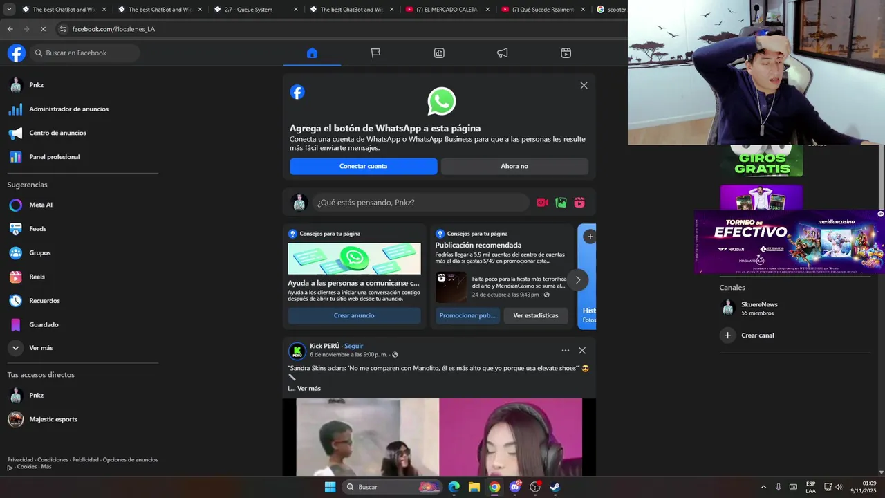Open Steam from the taskbar
This screenshot has height=498, width=885.
click(x=555, y=487)
